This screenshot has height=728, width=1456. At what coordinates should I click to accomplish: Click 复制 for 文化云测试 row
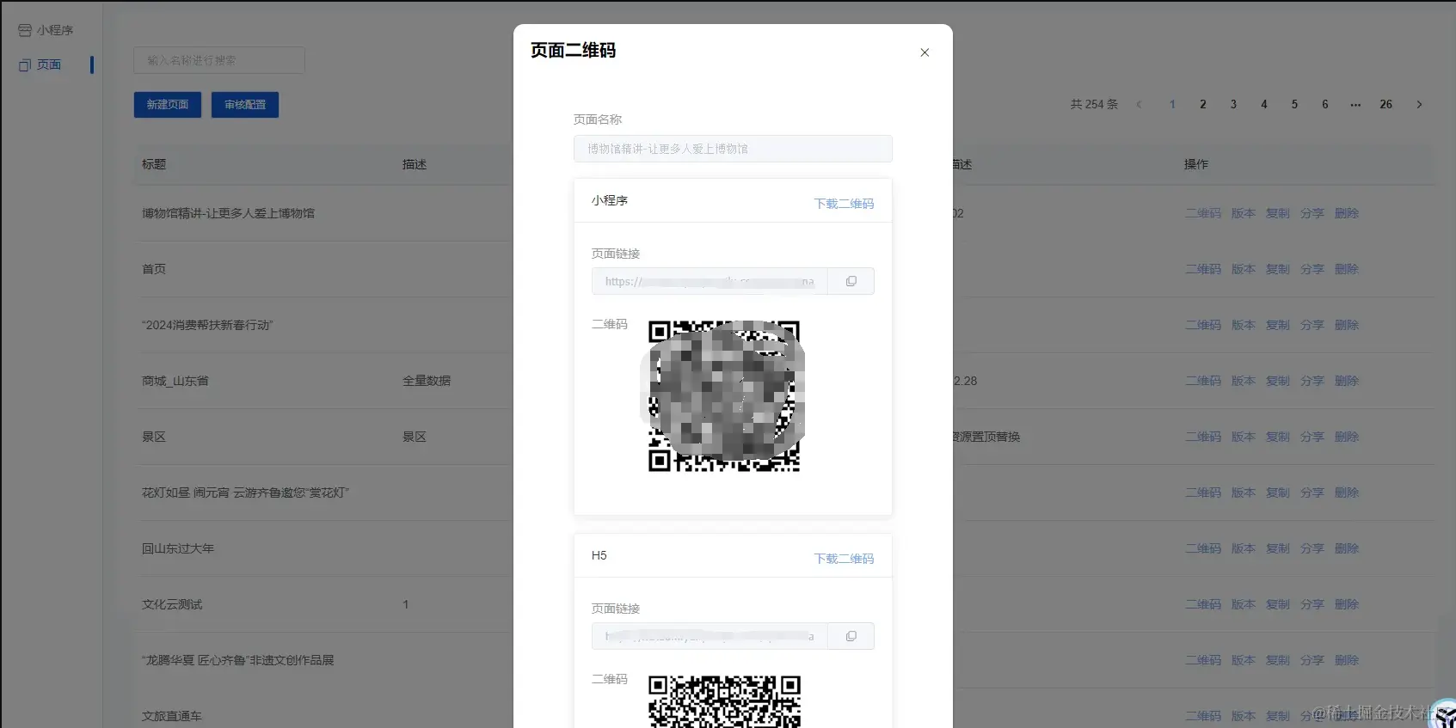[x=1278, y=604]
